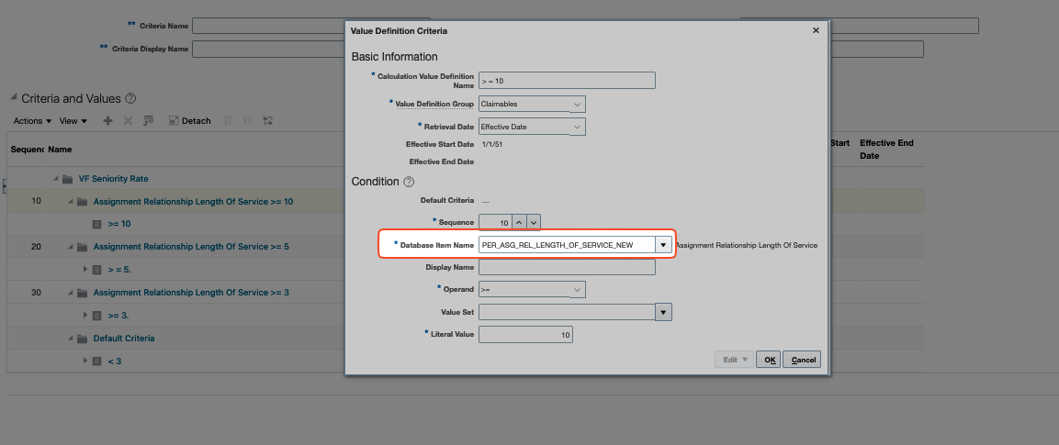Open the Operand dropdown
The width and height of the screenshot is (1059, 445).
(577, 290)
